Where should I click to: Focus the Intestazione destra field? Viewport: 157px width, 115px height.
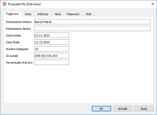[92, 28]
